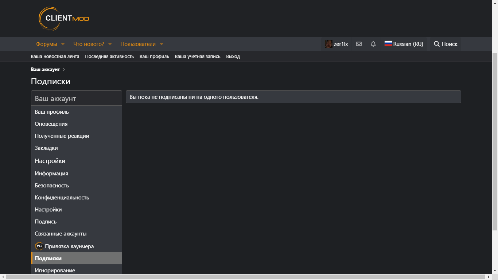Open the alerts bell icon

(373, 44)
